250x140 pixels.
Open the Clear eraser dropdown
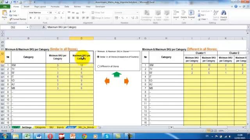pos(203,19)
